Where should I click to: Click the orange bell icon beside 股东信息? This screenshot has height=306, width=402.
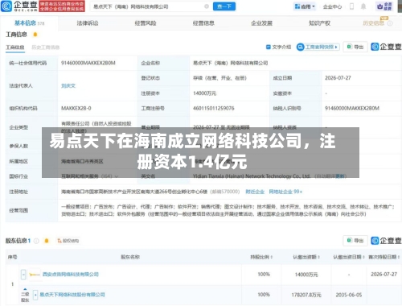pos(47,241)
